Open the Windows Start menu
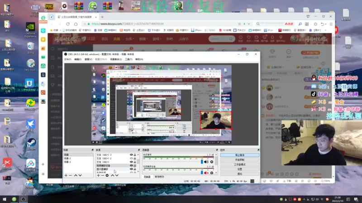The image size is (362, 203). pos(5,199)
